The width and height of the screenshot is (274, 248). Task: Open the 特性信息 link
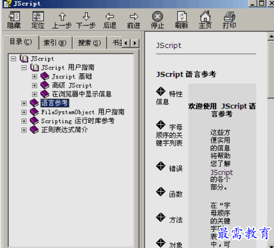(x=169, y=98)
